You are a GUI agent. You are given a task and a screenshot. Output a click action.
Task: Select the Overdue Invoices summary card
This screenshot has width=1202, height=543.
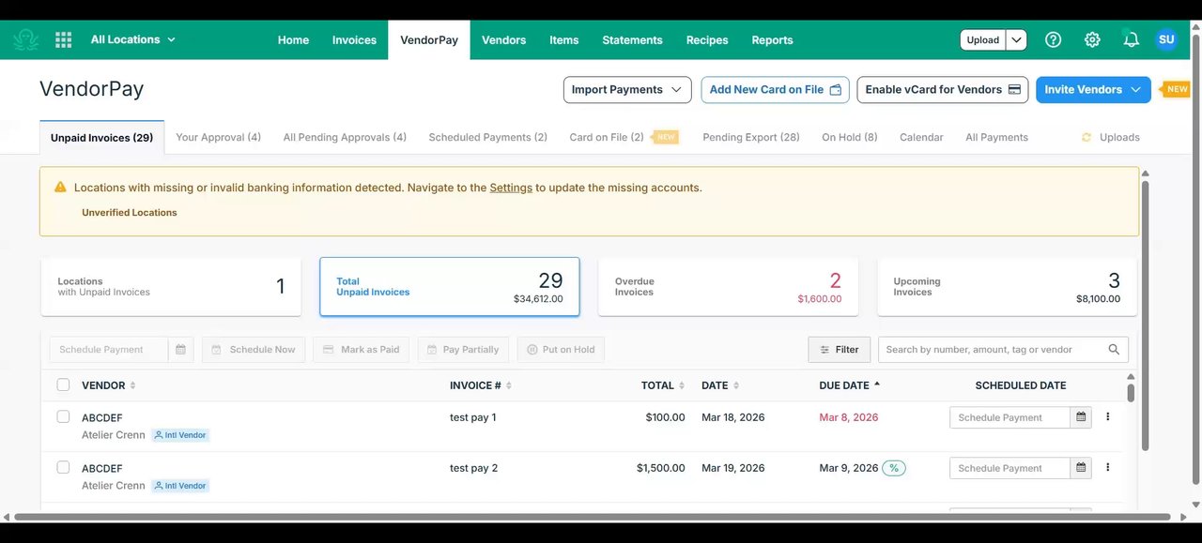(728, 287)
